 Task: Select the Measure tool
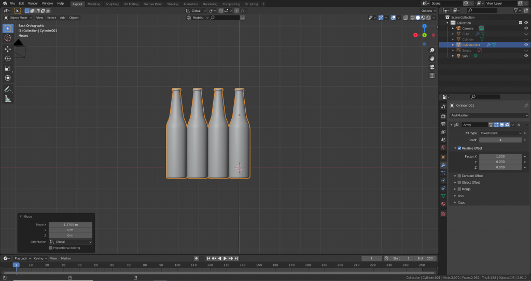click(8, 99)
